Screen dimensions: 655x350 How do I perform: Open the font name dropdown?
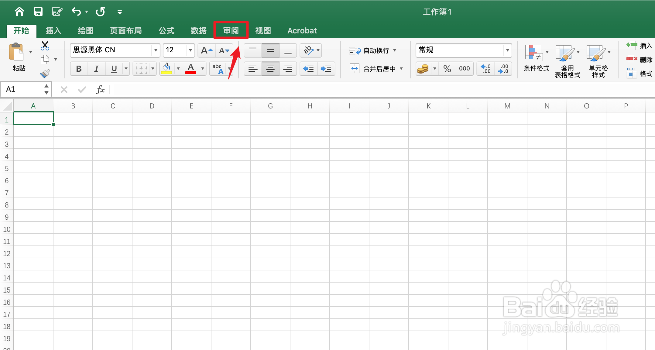156,50
